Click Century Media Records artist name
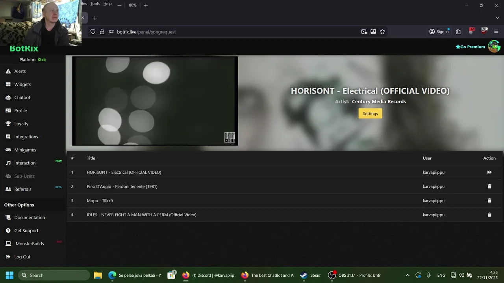Viewport: 504px width, 283px height. click(x=379, y=101)
